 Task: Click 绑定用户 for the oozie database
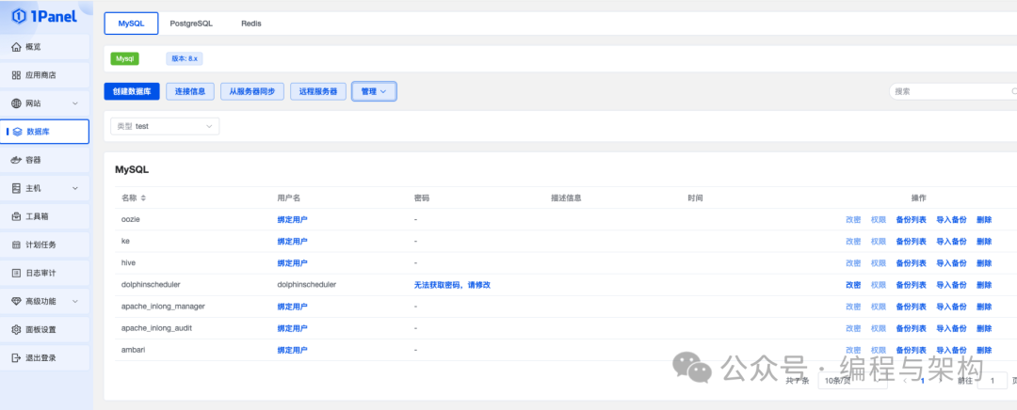point(292,219)
